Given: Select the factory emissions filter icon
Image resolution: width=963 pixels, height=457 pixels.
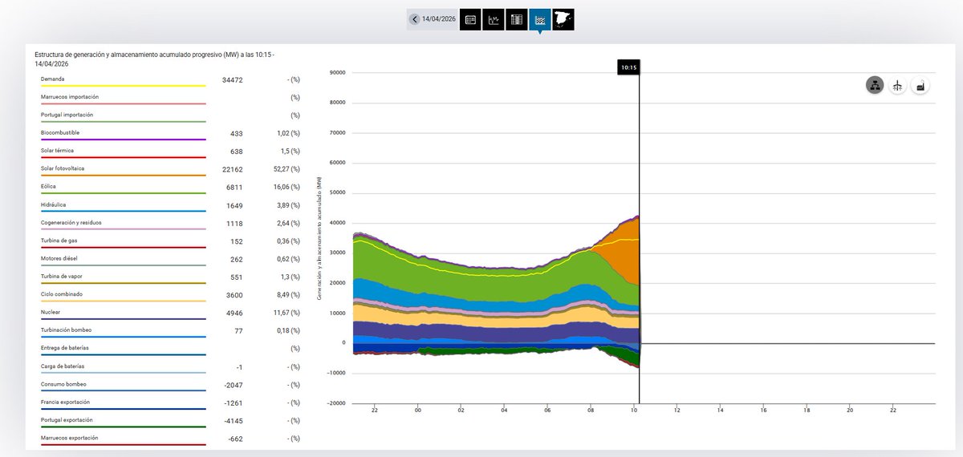Looking at the screenshot, I should tap(920, 85).
